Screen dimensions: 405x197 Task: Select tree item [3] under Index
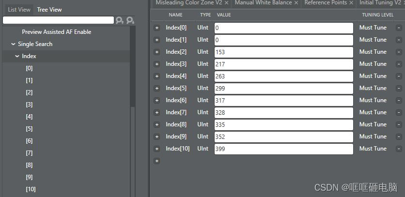(29, 105)
